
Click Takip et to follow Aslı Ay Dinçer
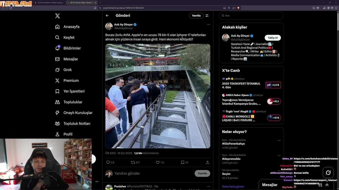[x=273, y=38]
